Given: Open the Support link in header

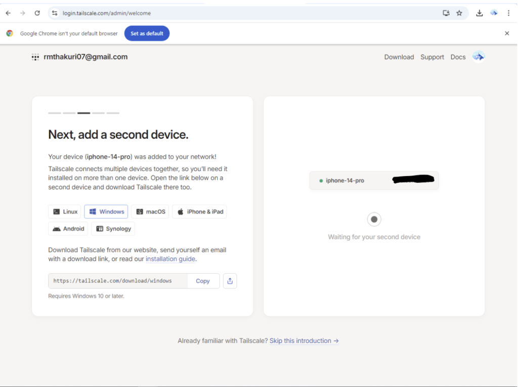Looking at the screenshot, I should click(432, 57).
